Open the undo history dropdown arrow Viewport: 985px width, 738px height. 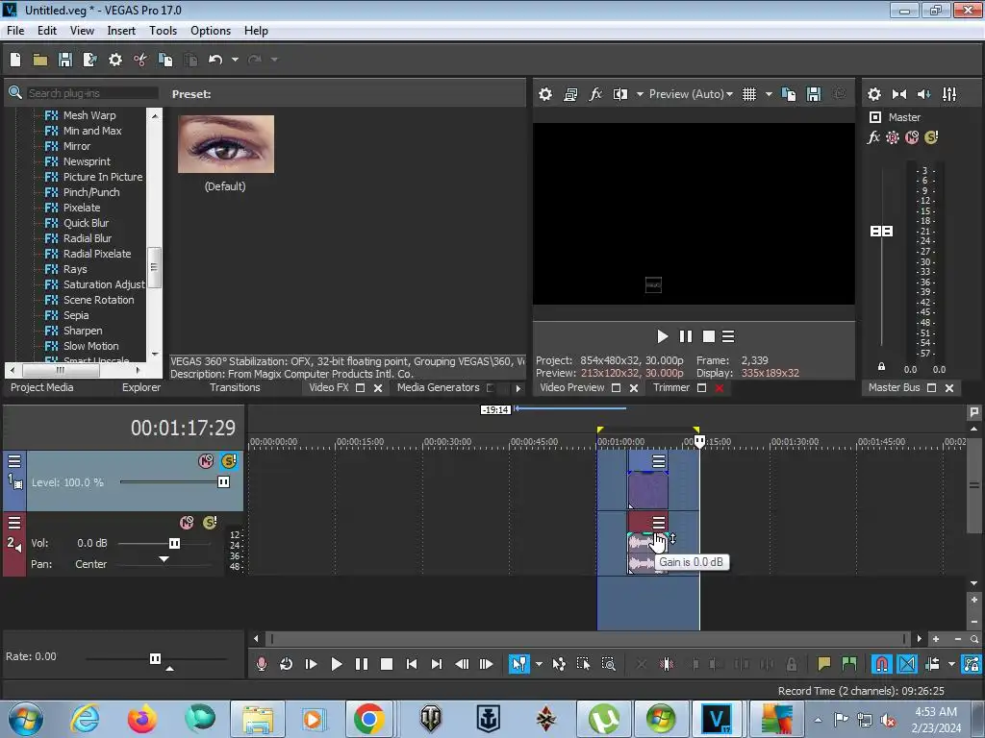point(235,60)
